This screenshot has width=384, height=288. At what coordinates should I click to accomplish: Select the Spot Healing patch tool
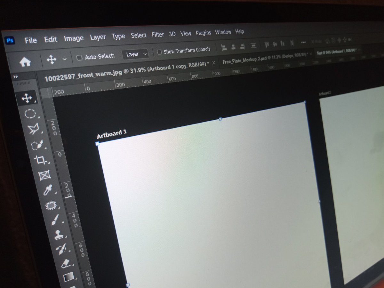point(51,206)
